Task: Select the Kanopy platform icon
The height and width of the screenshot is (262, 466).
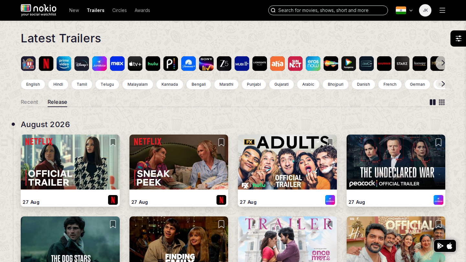Action: coord(420,63)
